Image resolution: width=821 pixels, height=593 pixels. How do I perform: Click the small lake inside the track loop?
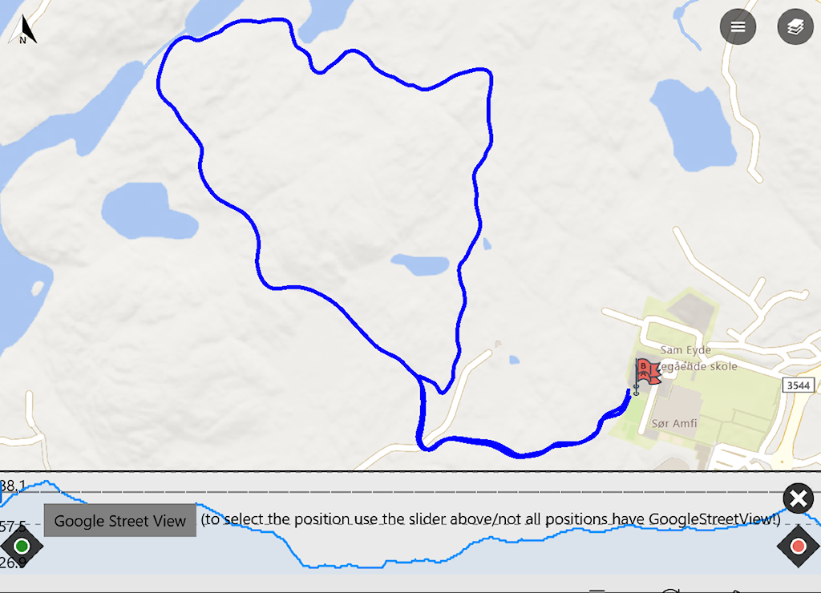(x=420, y=264)
